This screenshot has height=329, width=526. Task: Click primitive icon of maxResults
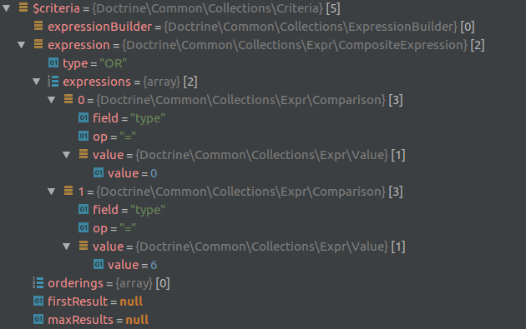(x=38, y=319)
